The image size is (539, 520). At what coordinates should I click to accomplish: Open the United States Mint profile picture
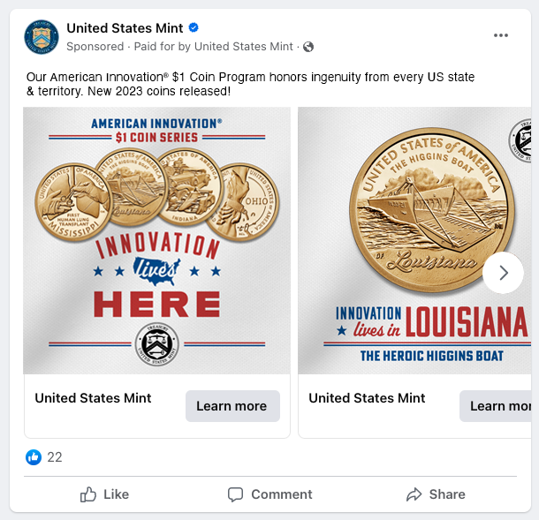[42, 37]
